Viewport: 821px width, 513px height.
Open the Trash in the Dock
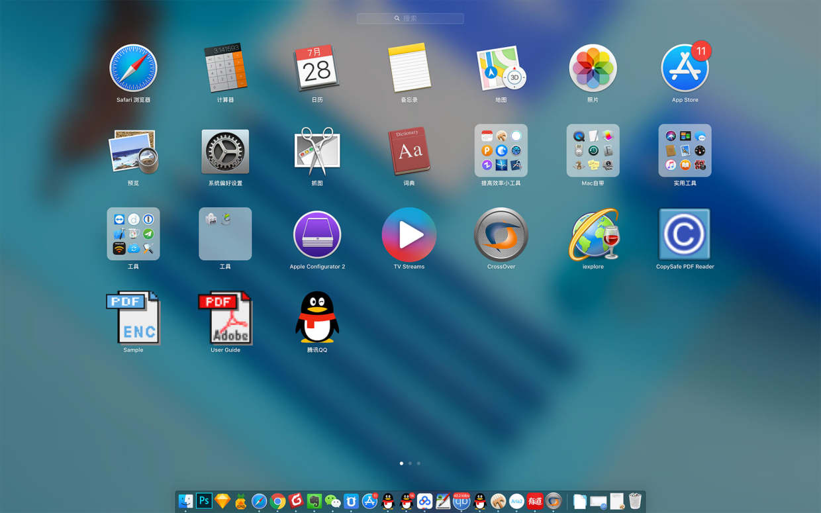[x=635, y=501]
